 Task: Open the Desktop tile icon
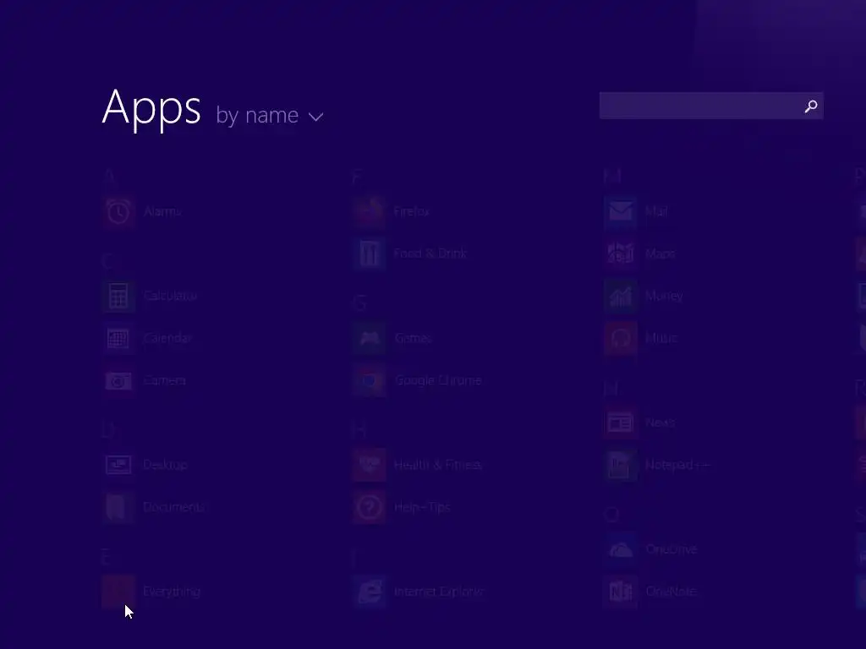tap(118, 466)
